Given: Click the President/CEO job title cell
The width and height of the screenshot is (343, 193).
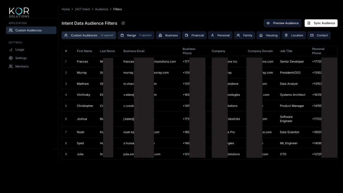Looking at the screenshot, I should pos(290,73).
